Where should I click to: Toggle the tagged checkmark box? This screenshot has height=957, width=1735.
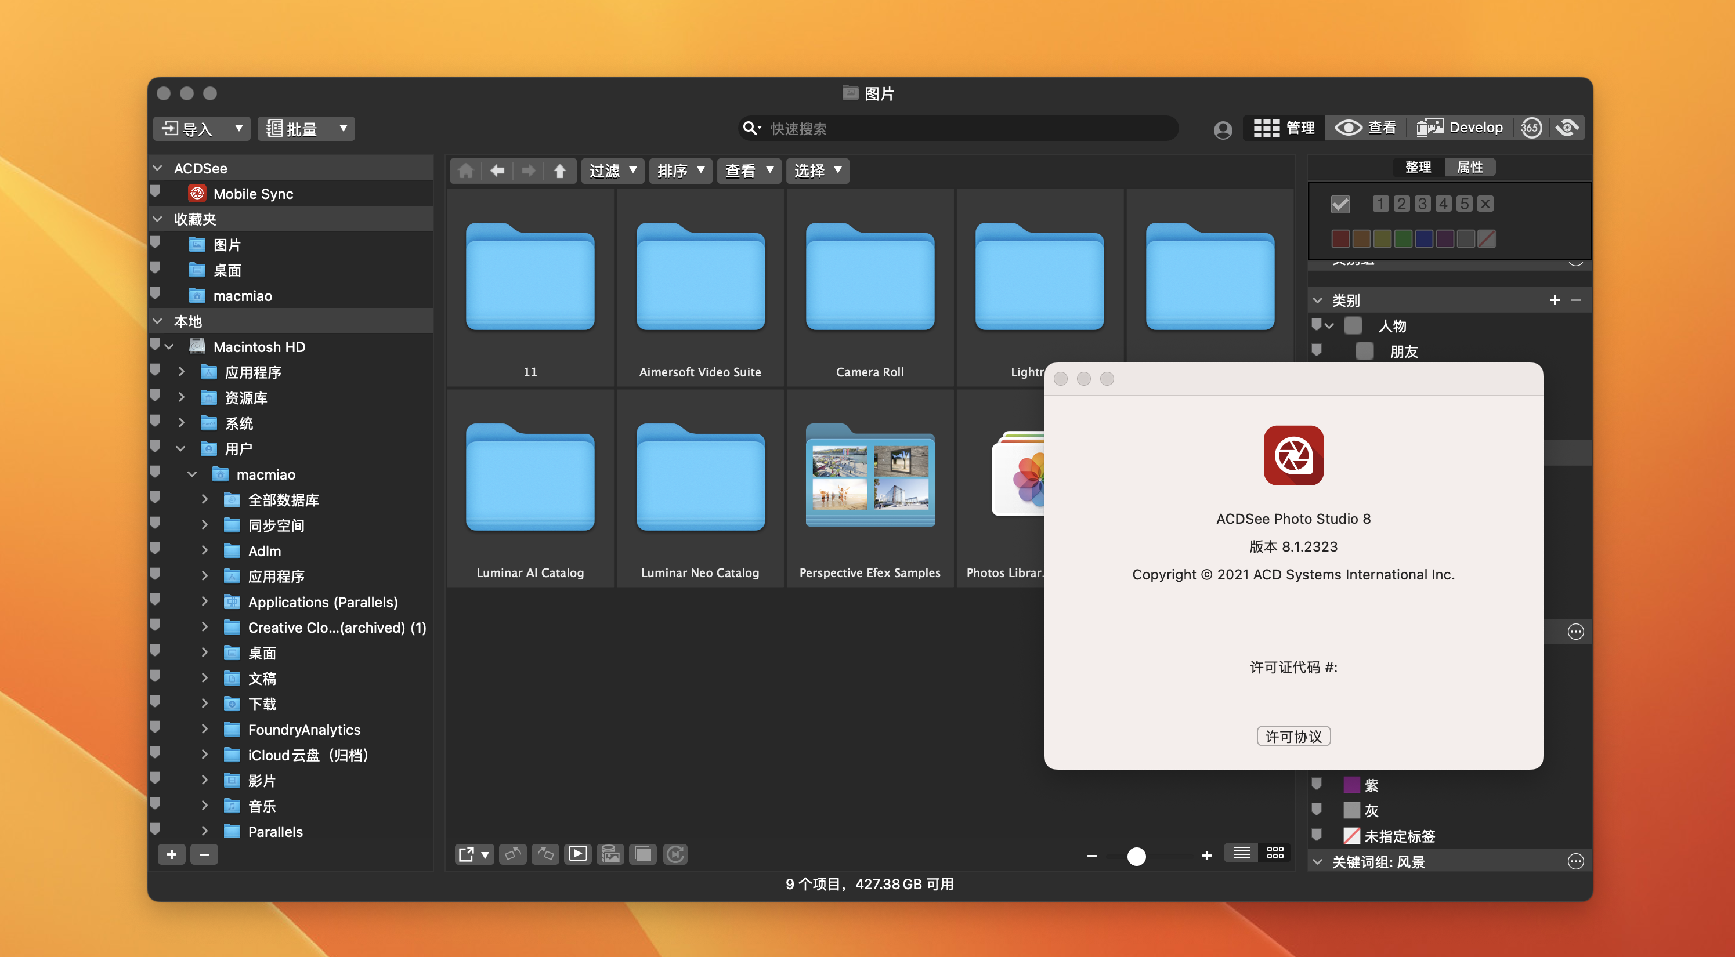pyautogui.click(x=1340, y=204)
